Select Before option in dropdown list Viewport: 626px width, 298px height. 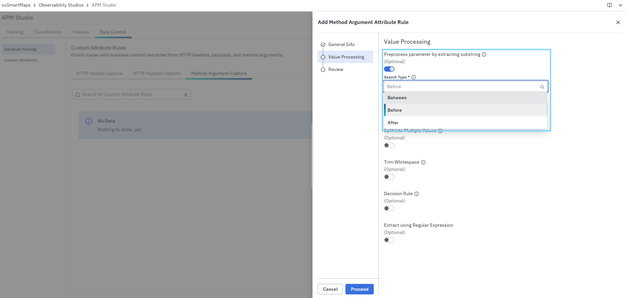[x=466, y=110]
